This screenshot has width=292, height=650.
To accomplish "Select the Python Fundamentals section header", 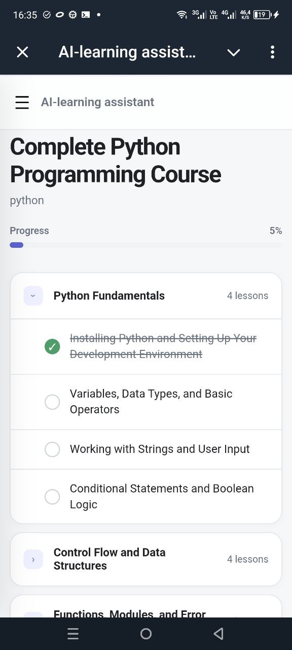I will click(146, 296).
